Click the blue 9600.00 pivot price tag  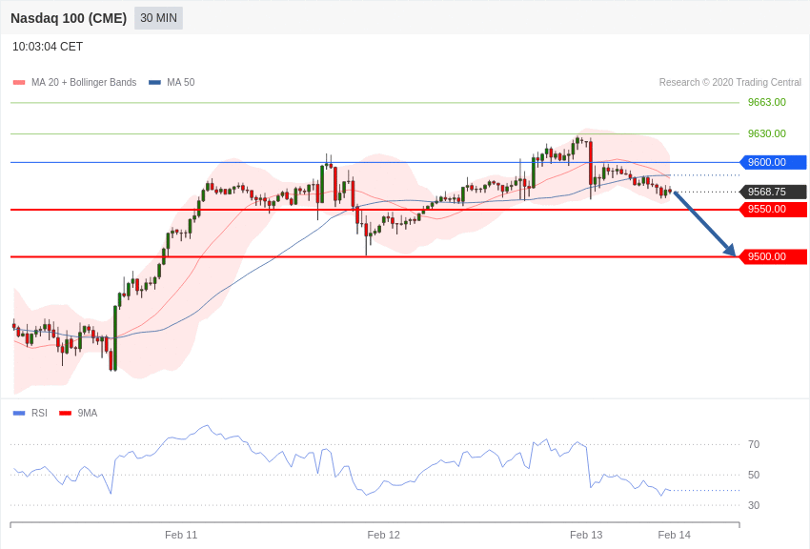[774, 162]
